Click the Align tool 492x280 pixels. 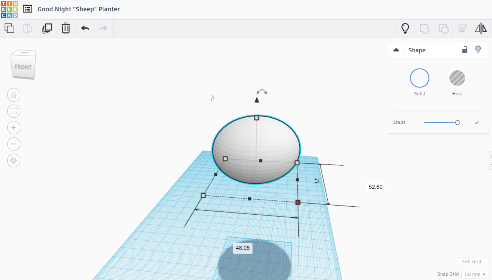(x=462, y=28)
